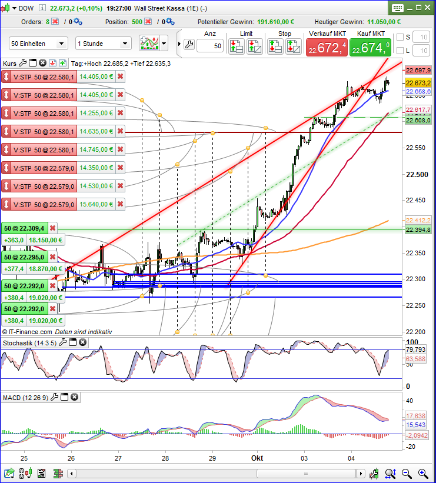The height and width of the screenshot is (483, 436).
Task: Click the candlestick instrument icon before DOW
Action: (5, 8)
